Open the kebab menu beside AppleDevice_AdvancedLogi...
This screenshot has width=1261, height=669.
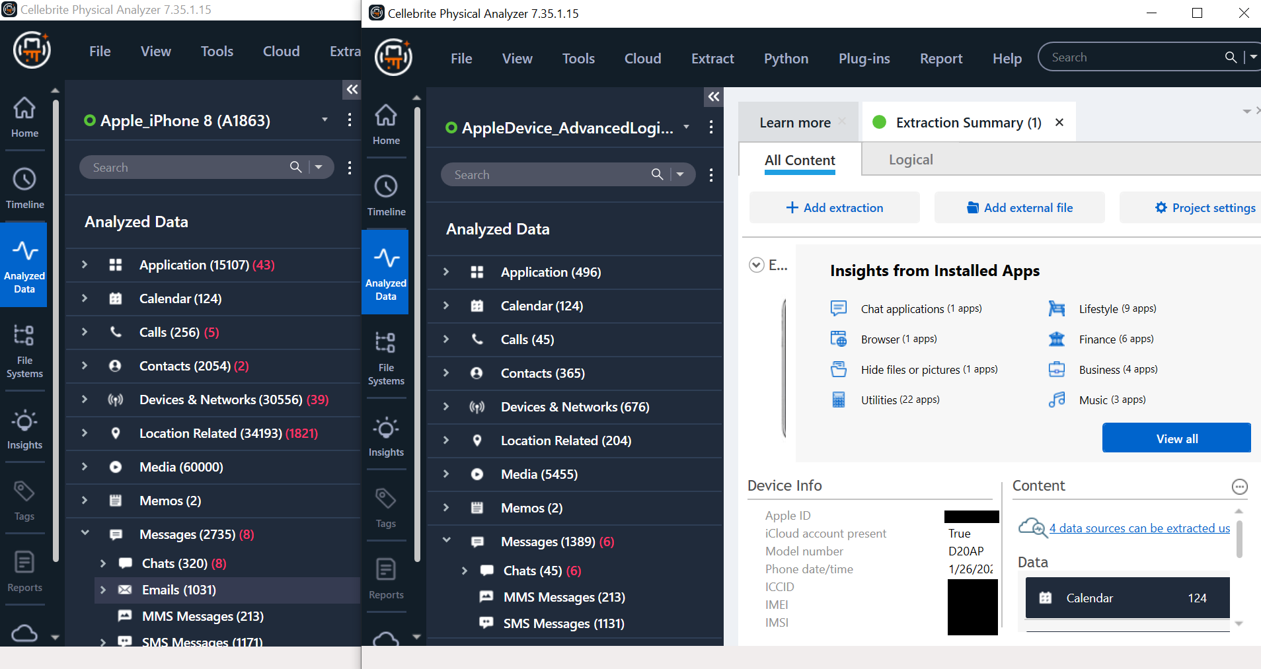(711, 127)
